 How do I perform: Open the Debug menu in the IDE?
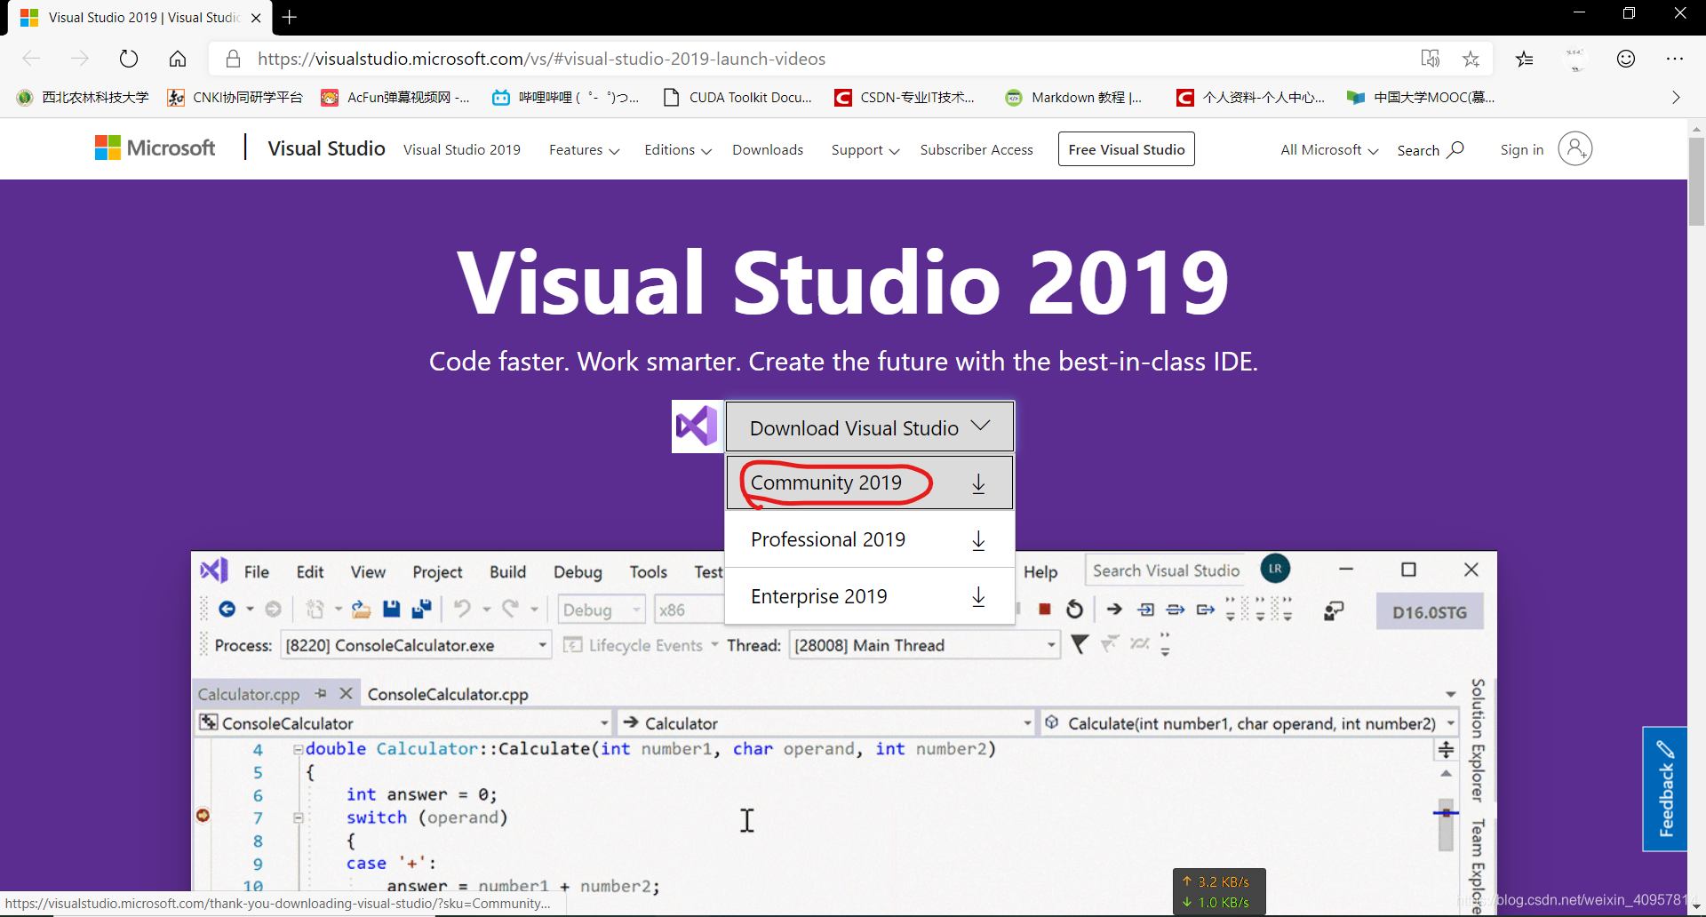point(578,571)
